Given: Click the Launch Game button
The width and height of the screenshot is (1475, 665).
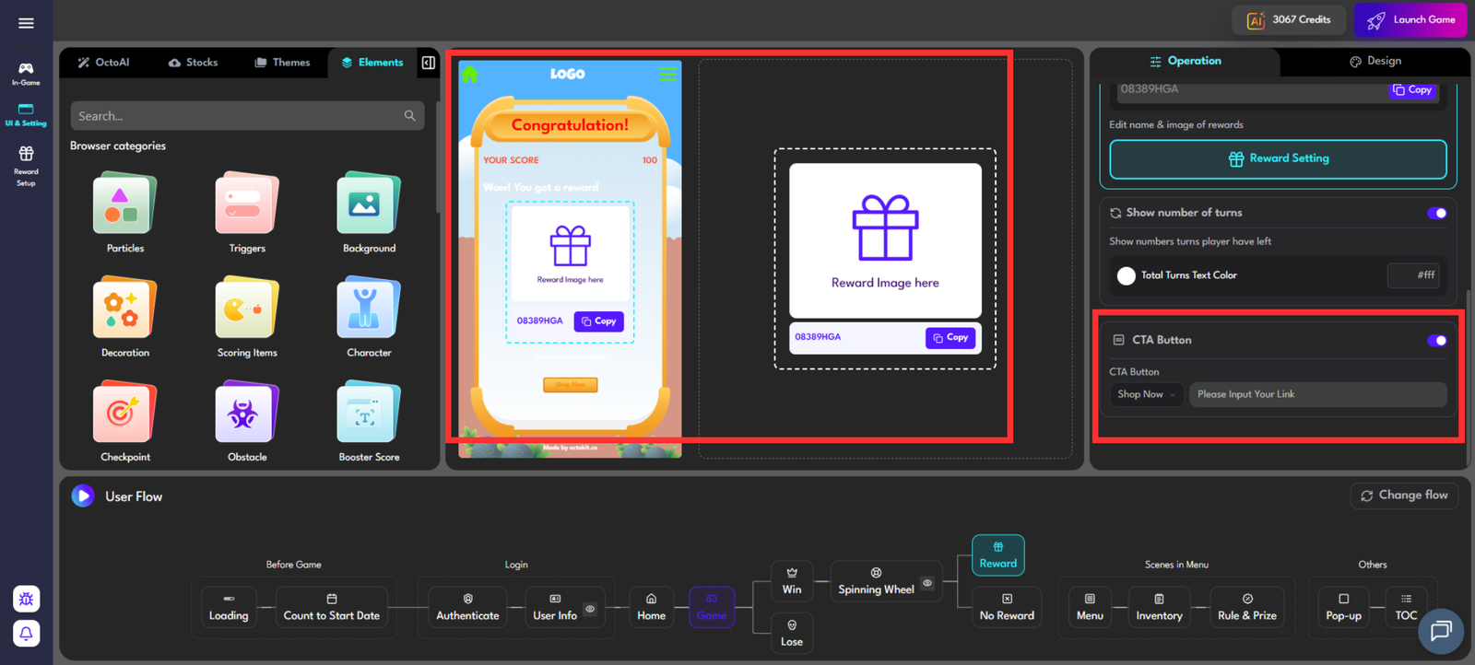Looking at the screenshot, I should [x=1410, y=20].
